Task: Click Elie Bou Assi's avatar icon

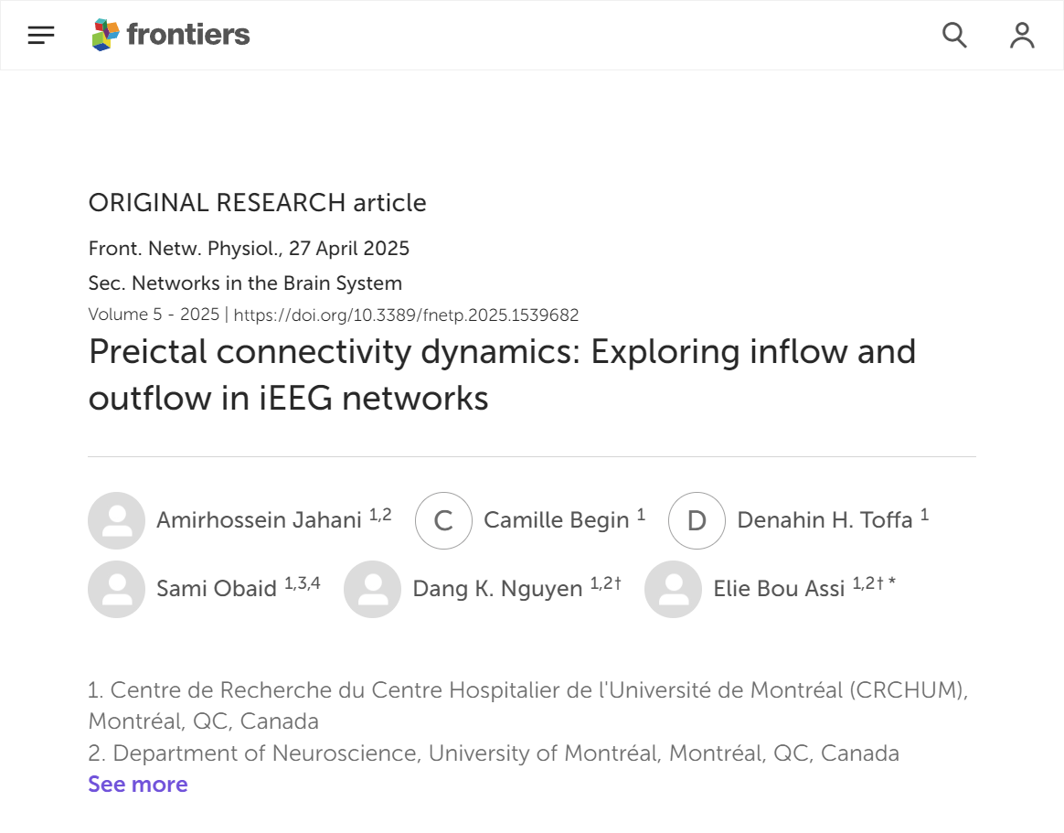Action: point(673,589)
